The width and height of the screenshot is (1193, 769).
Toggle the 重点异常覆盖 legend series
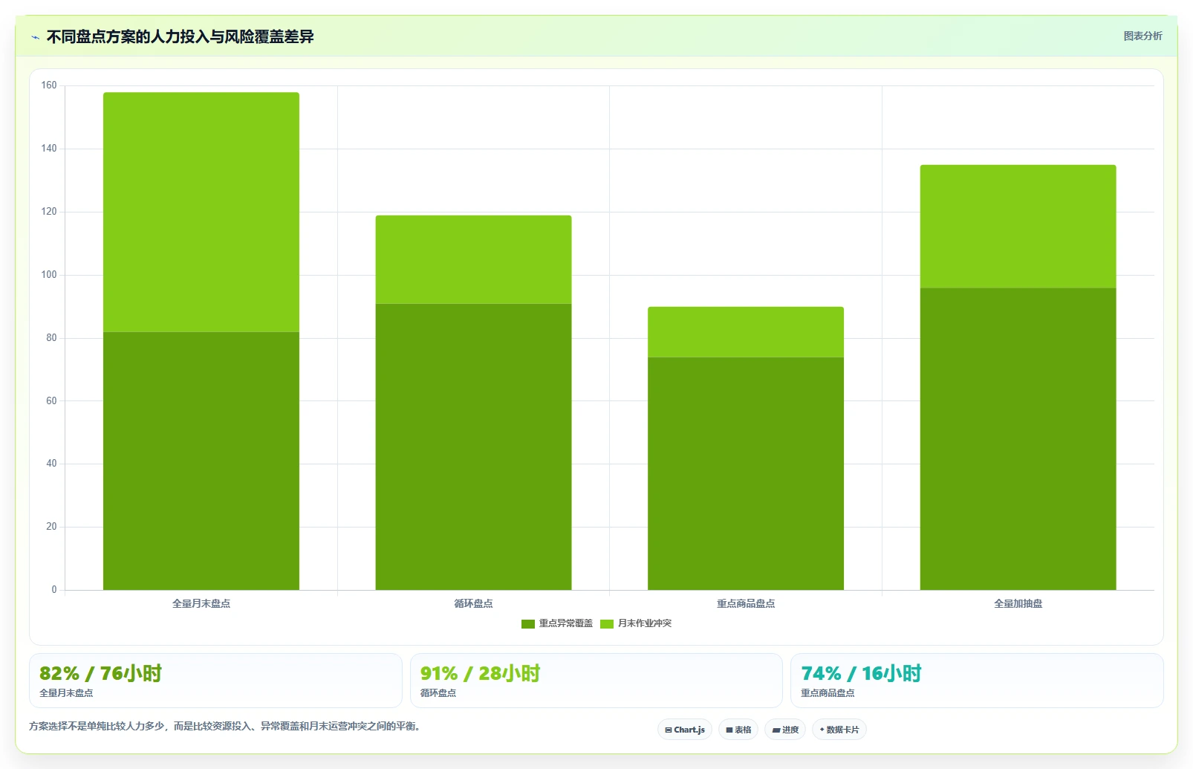557,623
